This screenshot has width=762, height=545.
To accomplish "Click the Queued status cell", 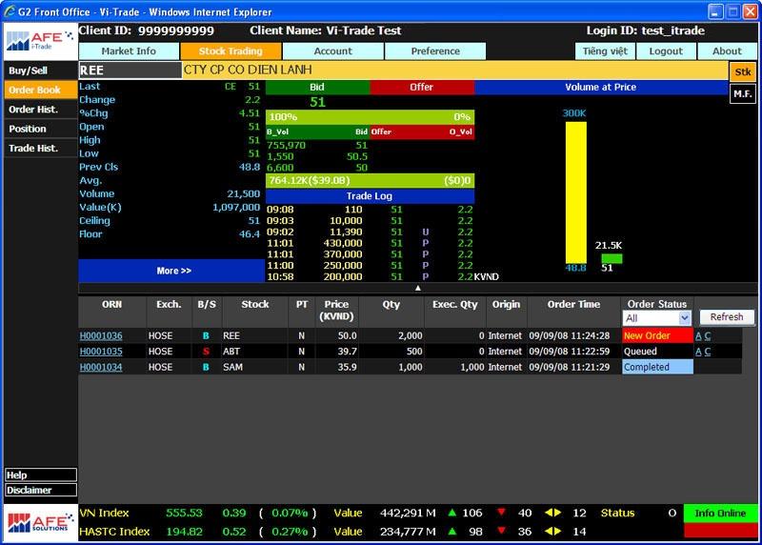I will point(657,351).
